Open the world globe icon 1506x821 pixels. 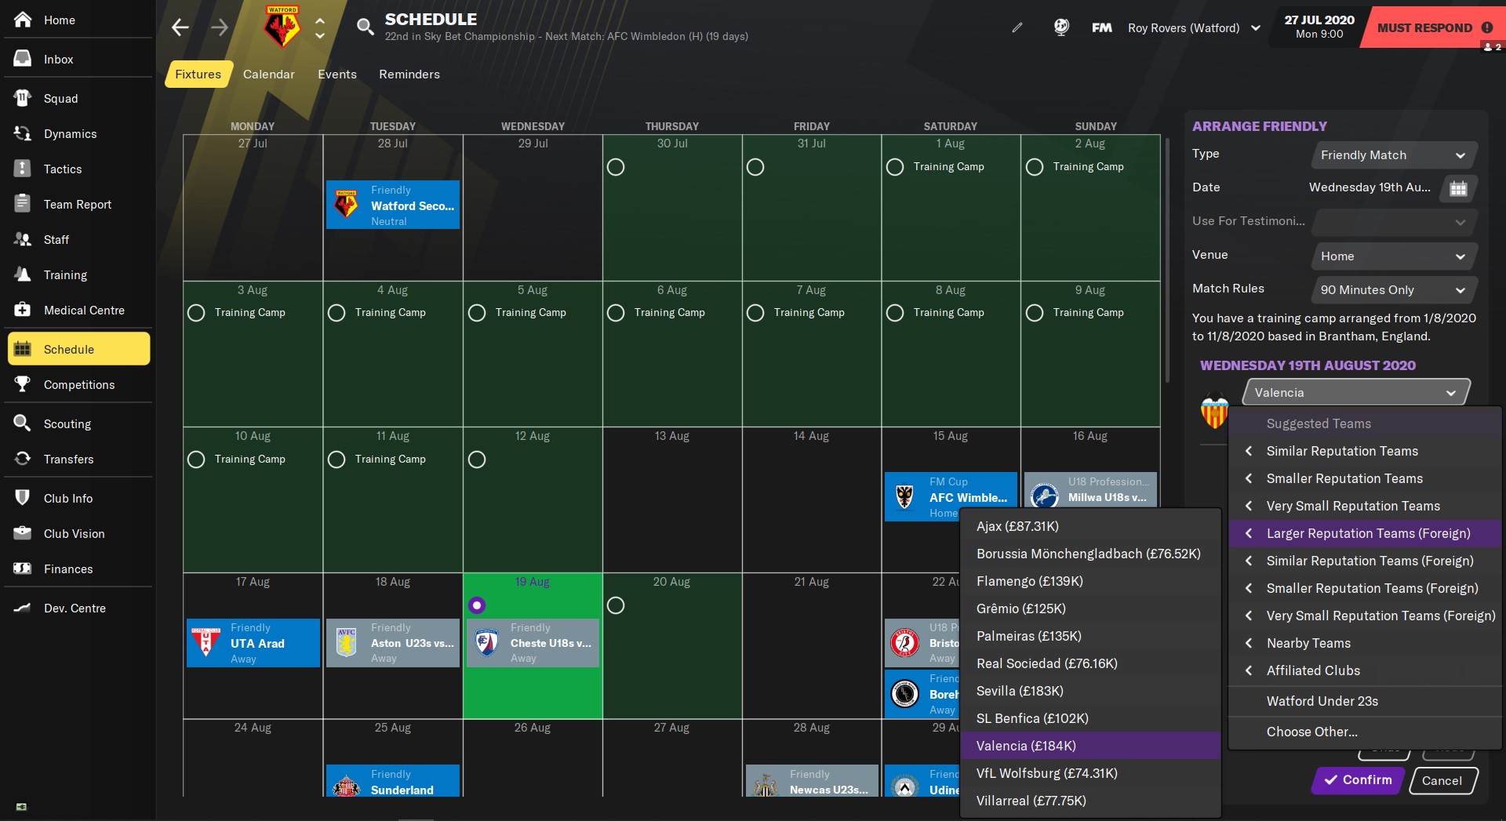coord(1061,27)
